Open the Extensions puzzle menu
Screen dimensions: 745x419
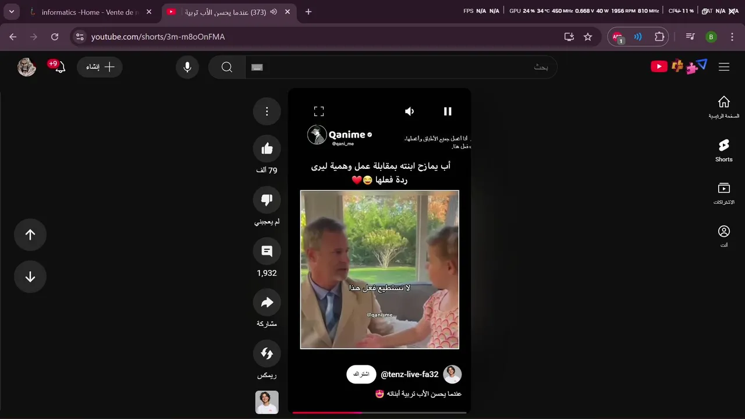pos(659,37)
